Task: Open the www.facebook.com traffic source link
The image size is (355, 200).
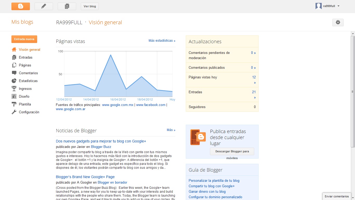Action: click(x=151, y=105)
